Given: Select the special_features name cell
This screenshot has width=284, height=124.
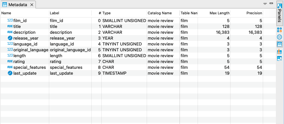Looking at the screenshot, I should (x=30, y=68).
